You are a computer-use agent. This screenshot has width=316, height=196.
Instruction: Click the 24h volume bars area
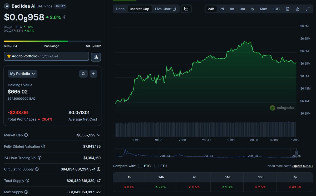[x=206, y=129]
